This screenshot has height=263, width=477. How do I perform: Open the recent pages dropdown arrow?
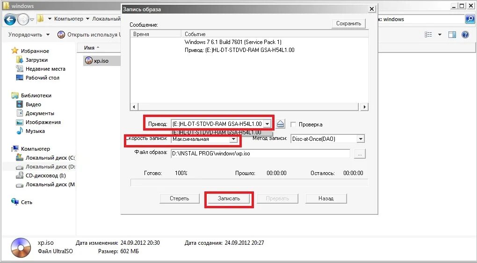(x=32, y=20)
